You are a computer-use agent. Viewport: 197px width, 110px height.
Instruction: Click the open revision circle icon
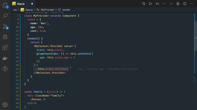click(x=164, y=4)
